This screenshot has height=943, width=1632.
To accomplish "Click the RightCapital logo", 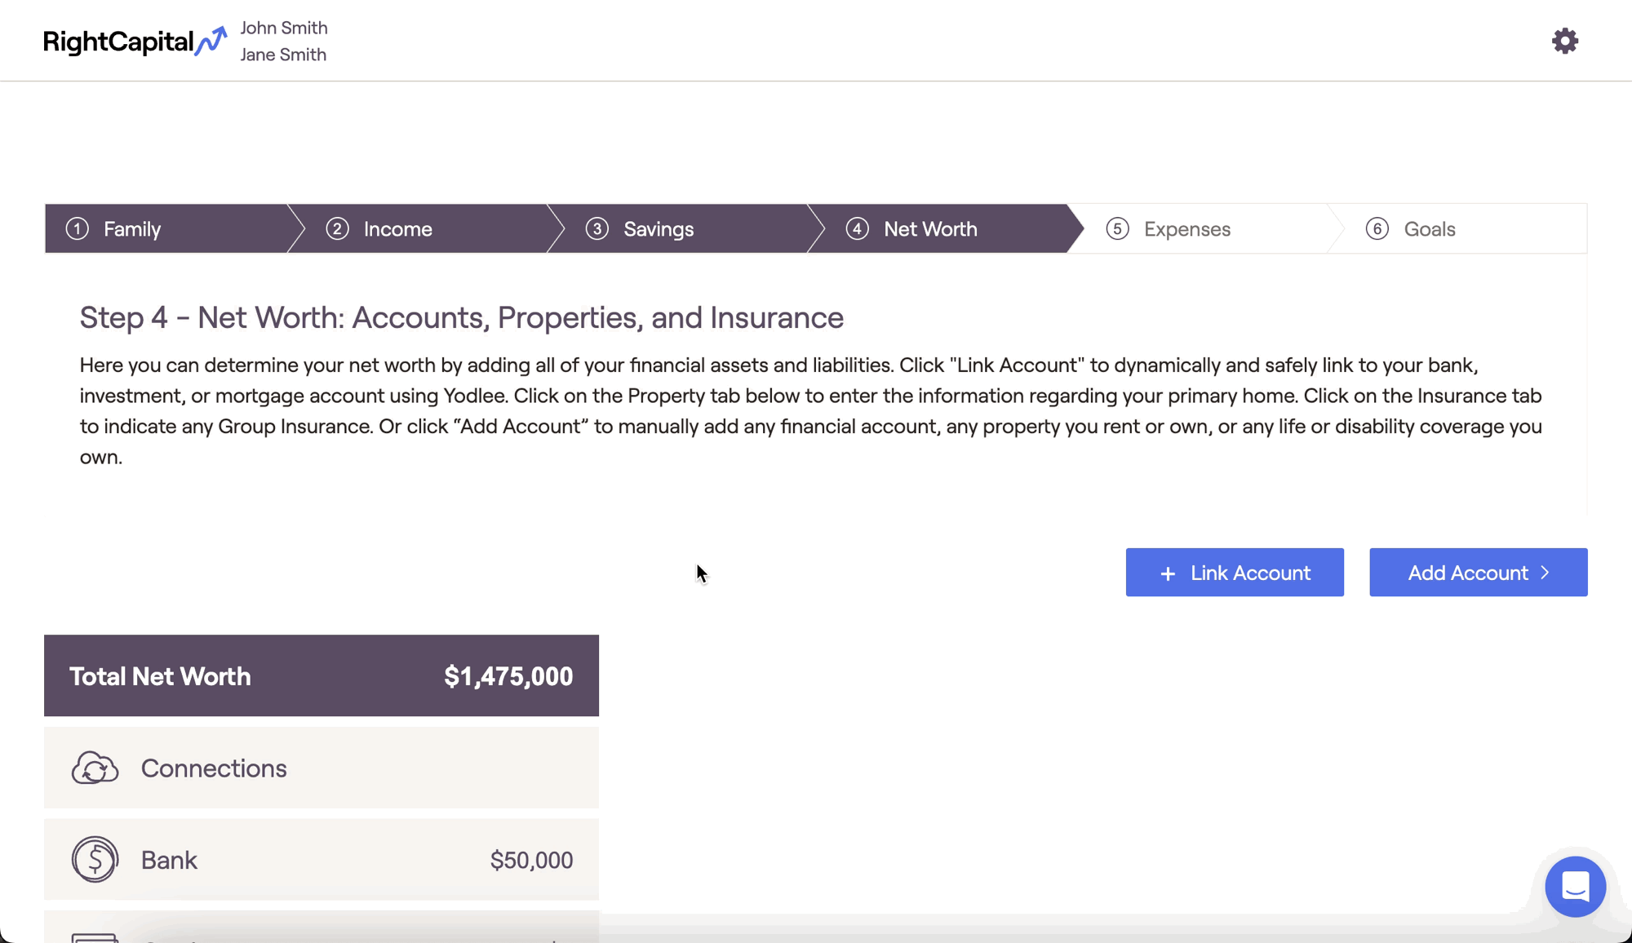I will pyautogui.click(x=135, y=41).
